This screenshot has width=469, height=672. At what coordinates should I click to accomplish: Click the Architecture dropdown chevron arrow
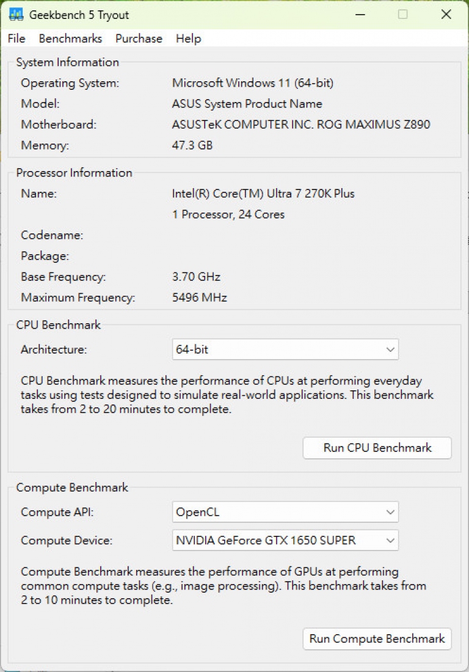(x=390, y=349)
